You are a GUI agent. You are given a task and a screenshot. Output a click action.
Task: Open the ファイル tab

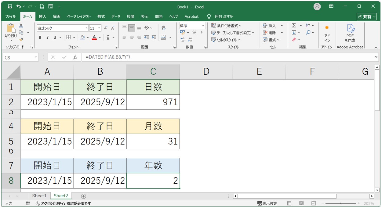click(x=10, y=16)
